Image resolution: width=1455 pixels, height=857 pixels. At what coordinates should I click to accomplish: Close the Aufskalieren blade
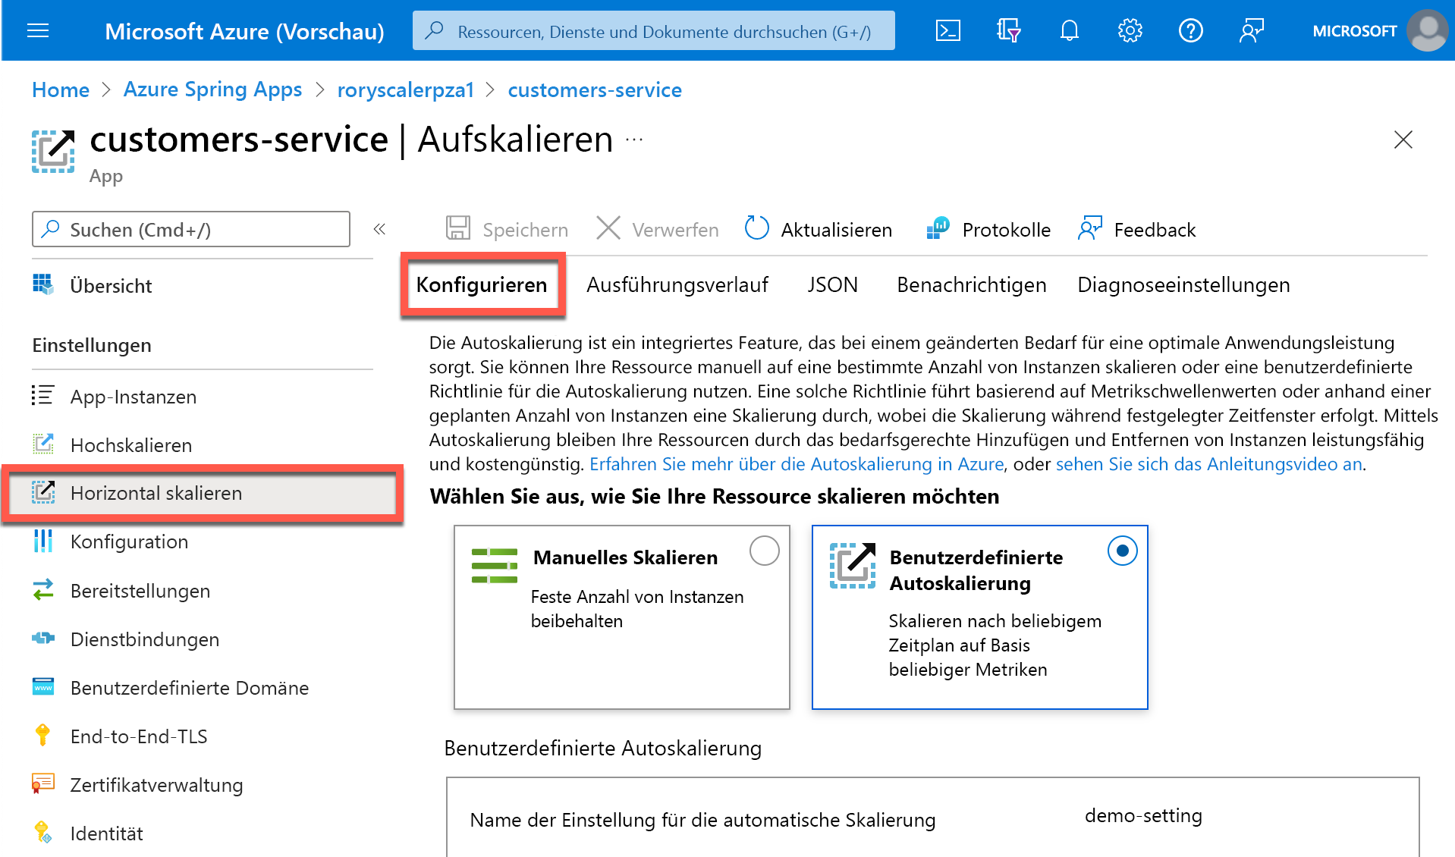pyautogui.click(x=1403, y=140)
